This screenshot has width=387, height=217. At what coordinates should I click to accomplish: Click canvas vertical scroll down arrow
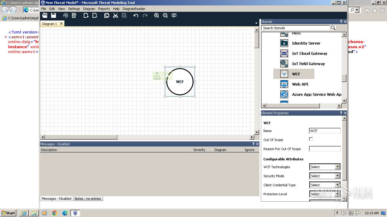(257, 132)
